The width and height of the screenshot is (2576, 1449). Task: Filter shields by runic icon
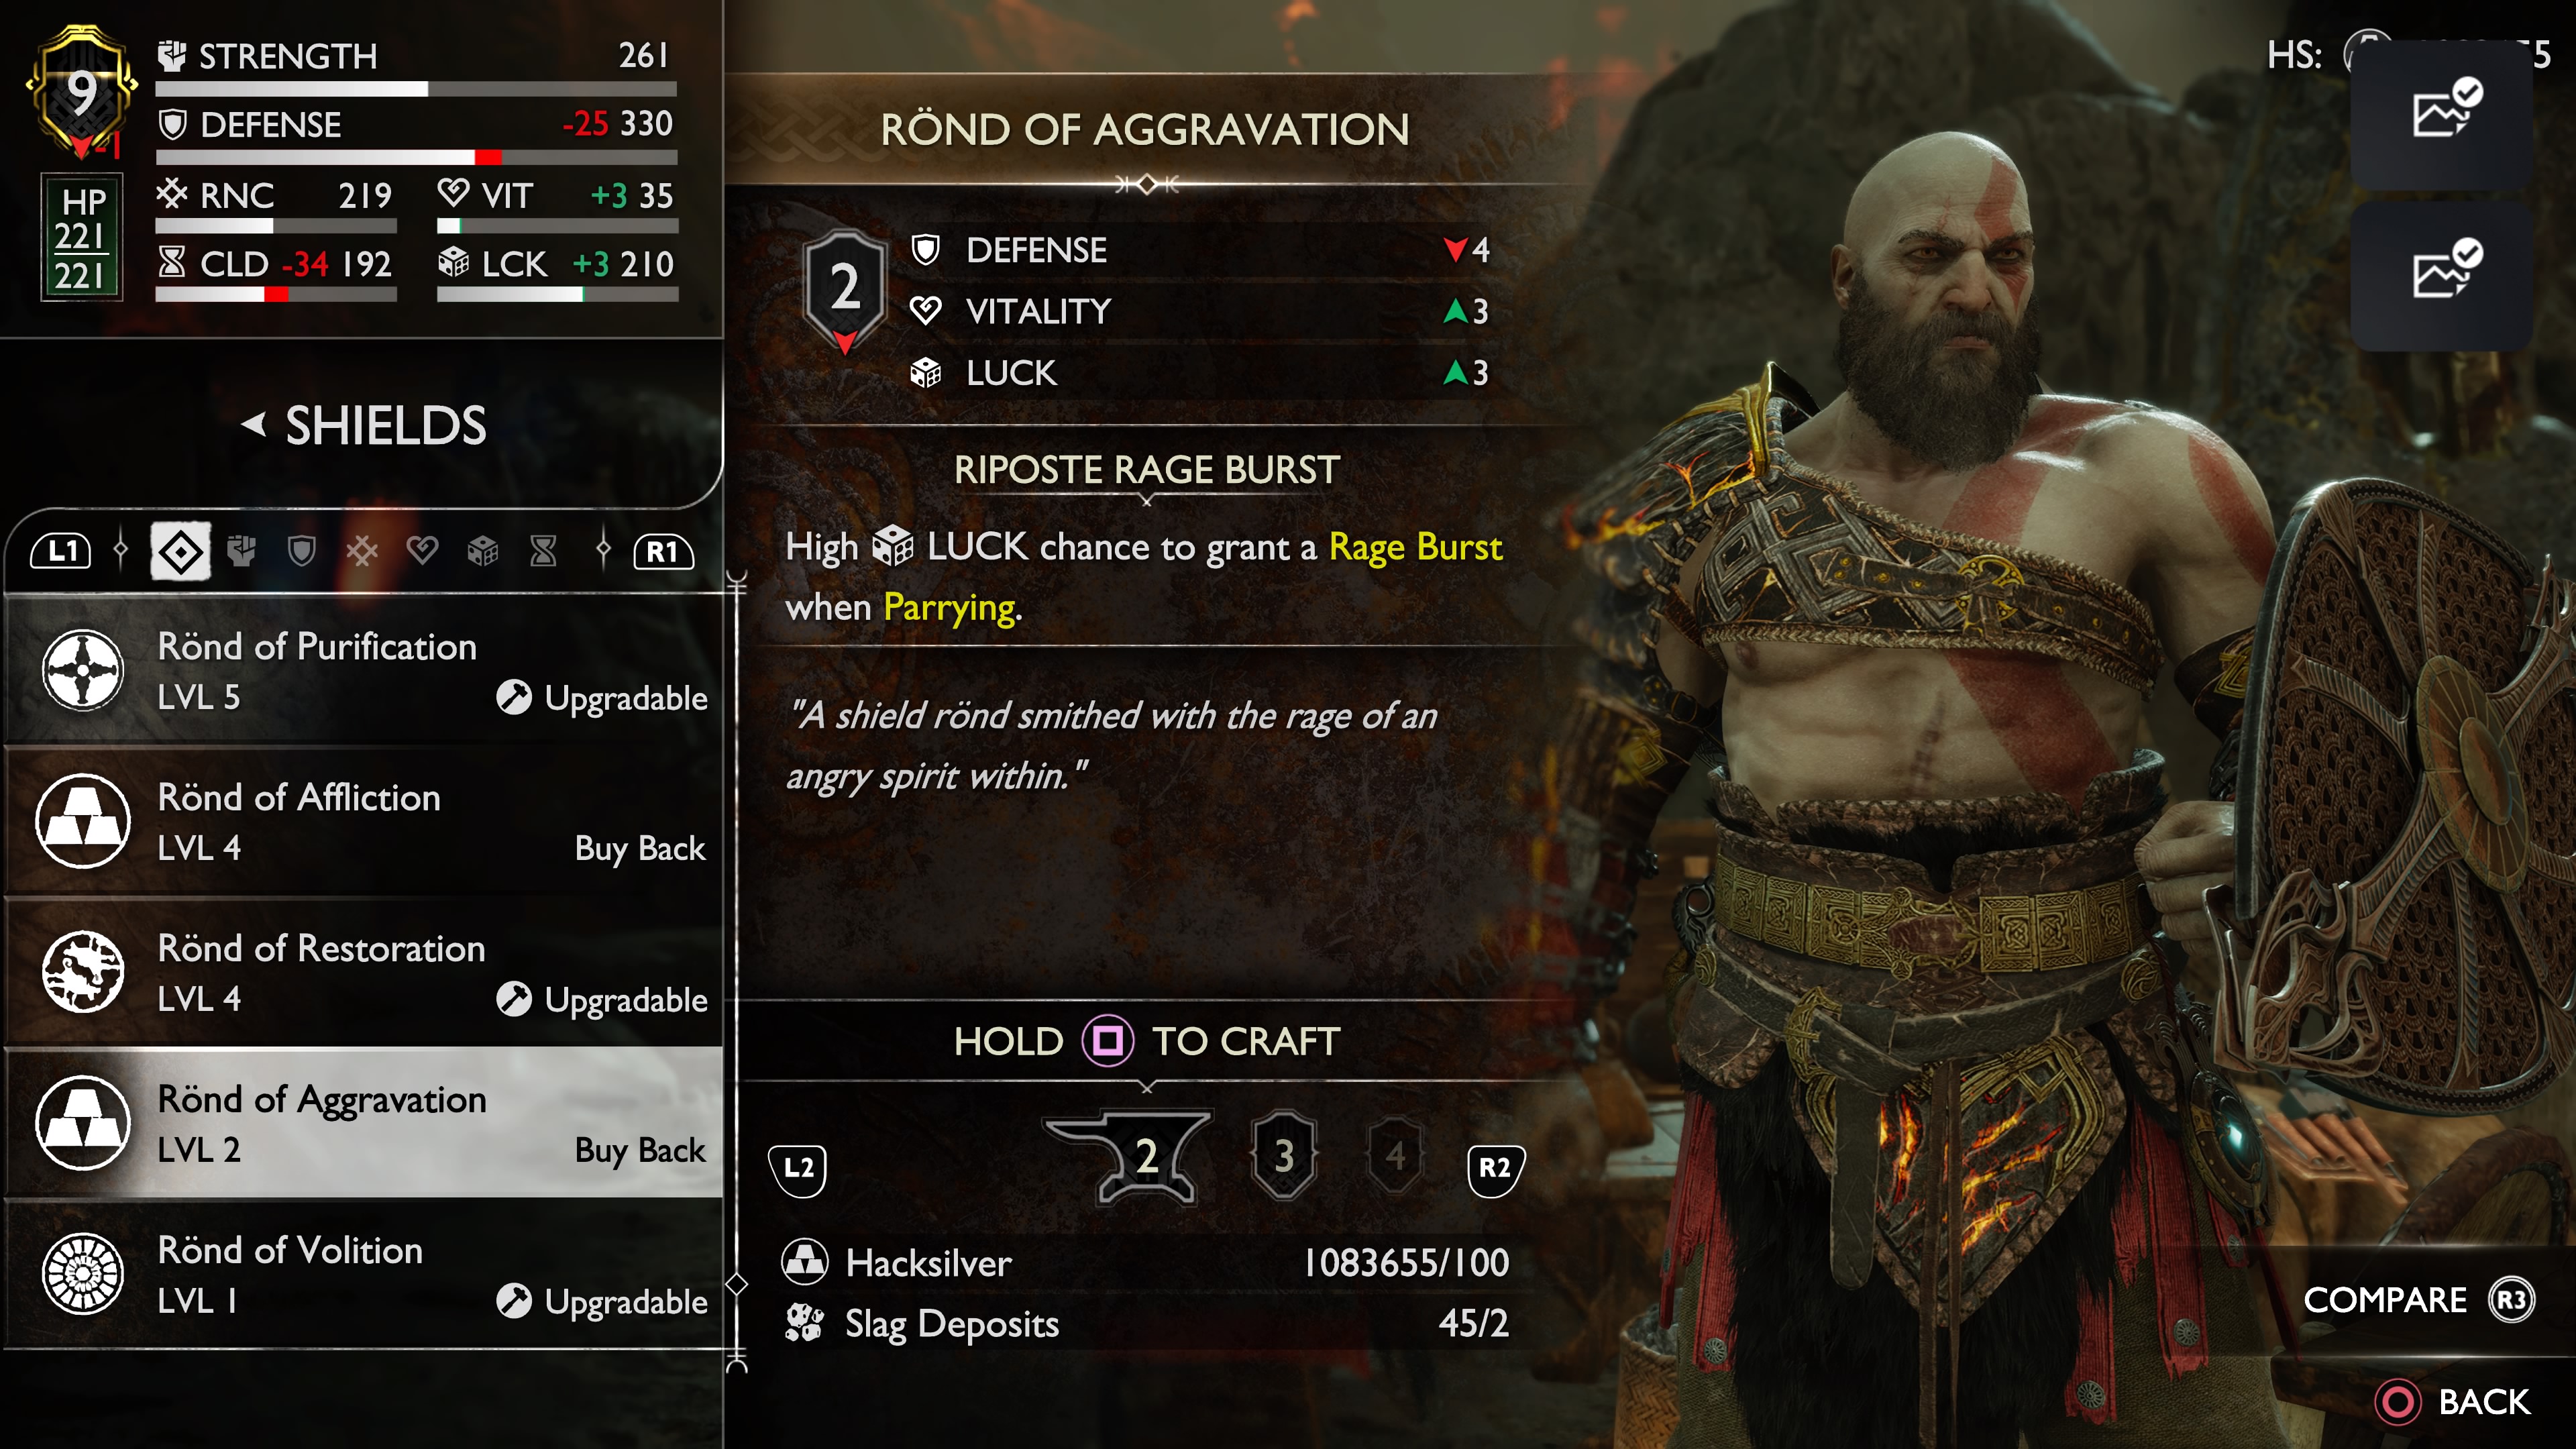(362, 551)
